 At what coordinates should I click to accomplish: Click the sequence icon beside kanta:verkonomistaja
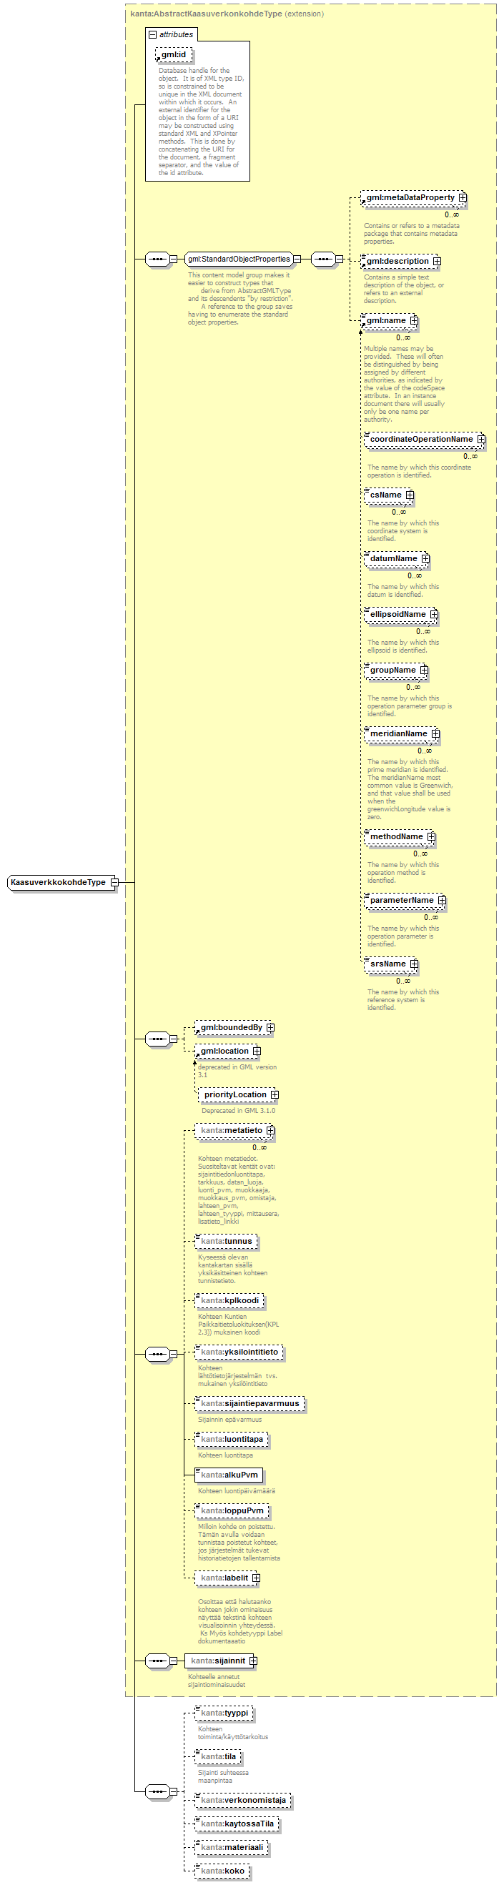coord(157,1792)
